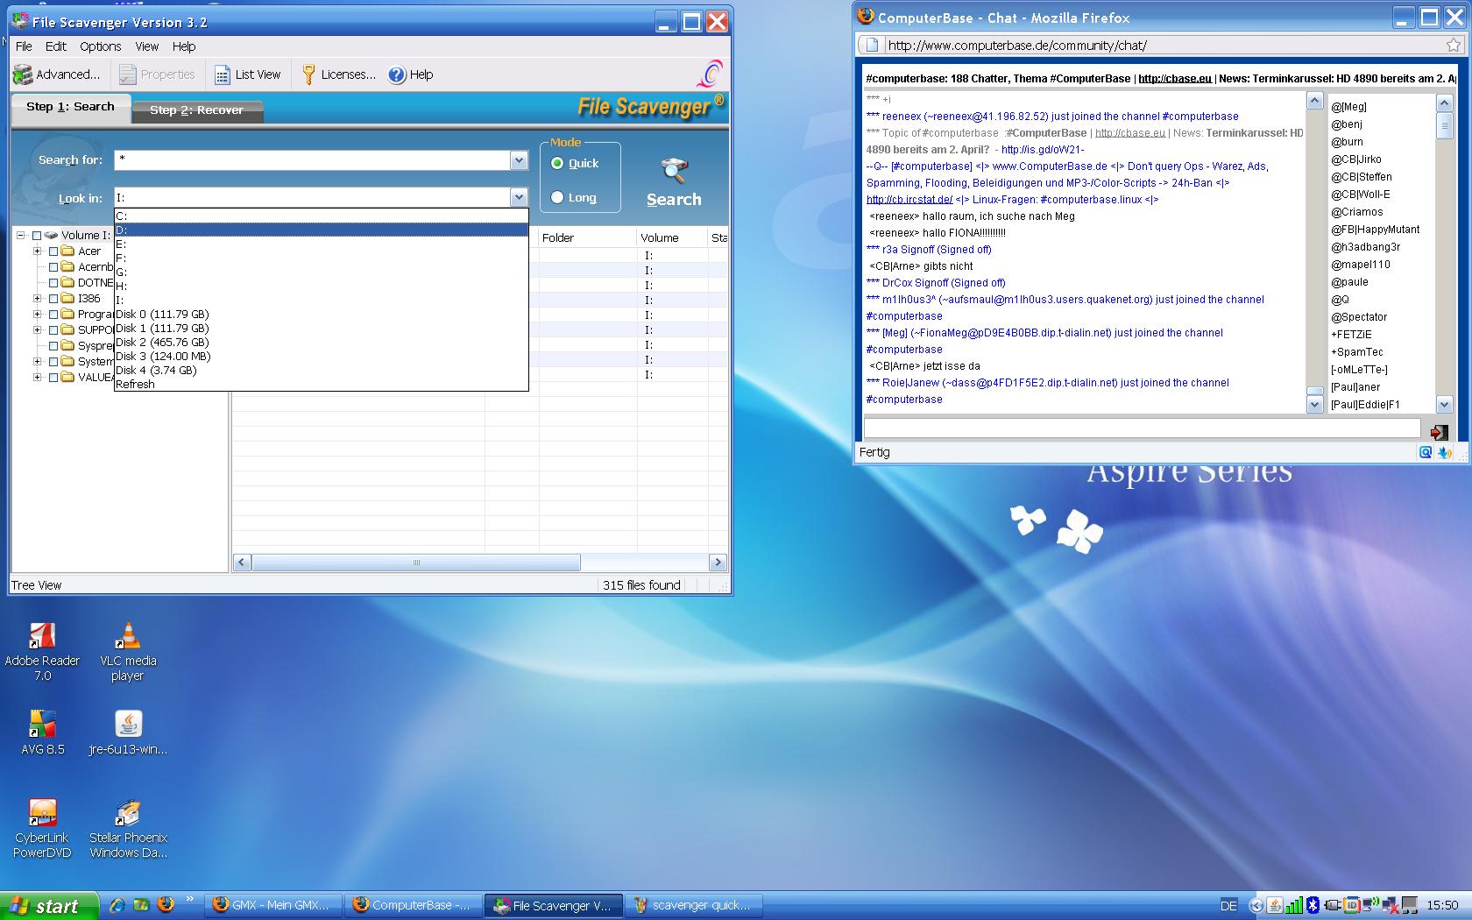
Task: Open the Advanced toolbar option in File Scavenger
Action: click(57, 74)
